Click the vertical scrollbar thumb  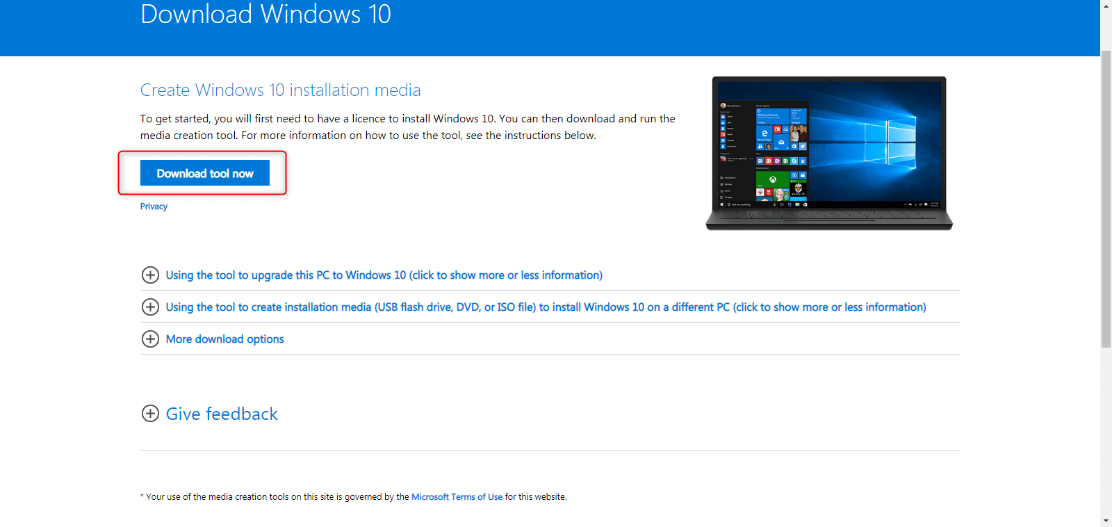1106,199
